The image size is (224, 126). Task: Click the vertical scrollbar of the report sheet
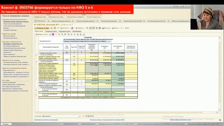219,73
